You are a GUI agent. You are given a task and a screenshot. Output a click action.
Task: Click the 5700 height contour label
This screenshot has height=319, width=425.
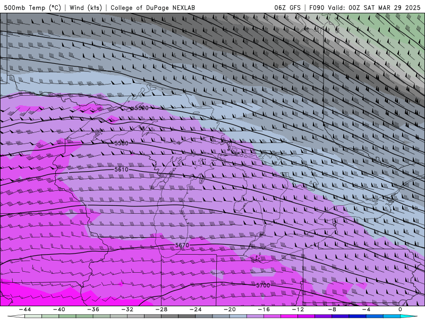(263, 285)
